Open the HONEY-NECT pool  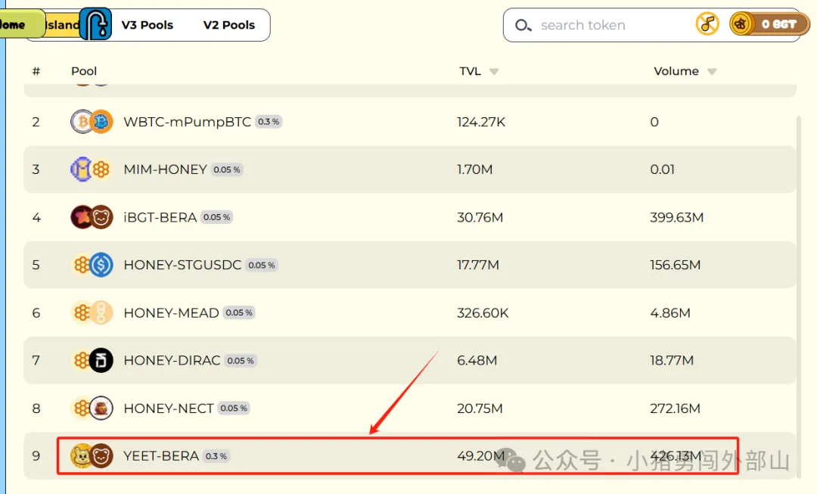pyautogui.click(x=409, y=408)
